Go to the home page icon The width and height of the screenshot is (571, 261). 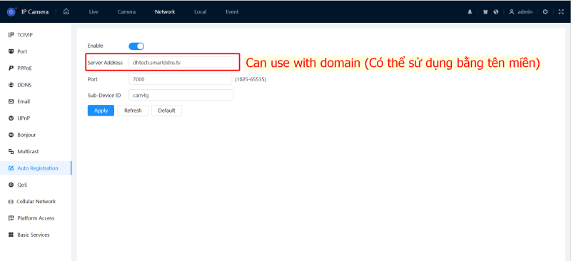point(66,11)
